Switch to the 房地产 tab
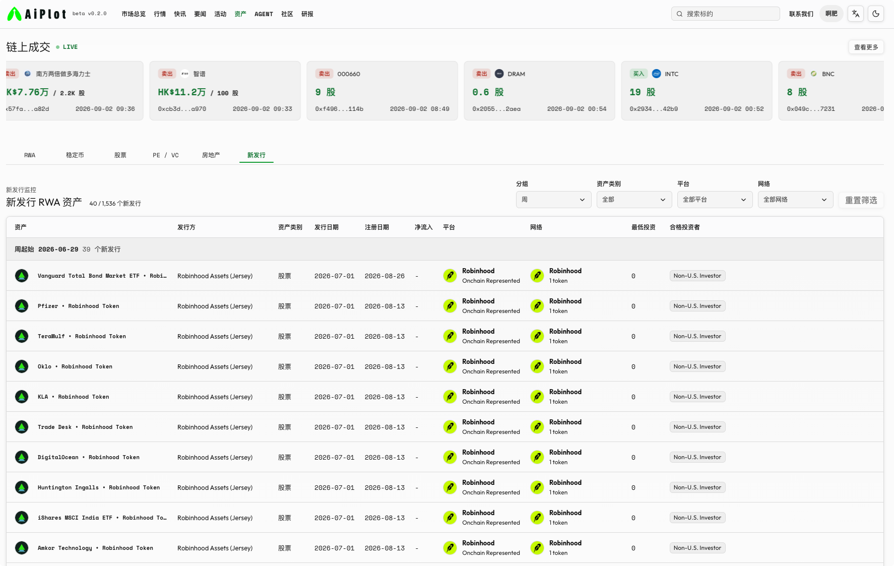This screenshot has width=894, height=566. pos(211,155)
